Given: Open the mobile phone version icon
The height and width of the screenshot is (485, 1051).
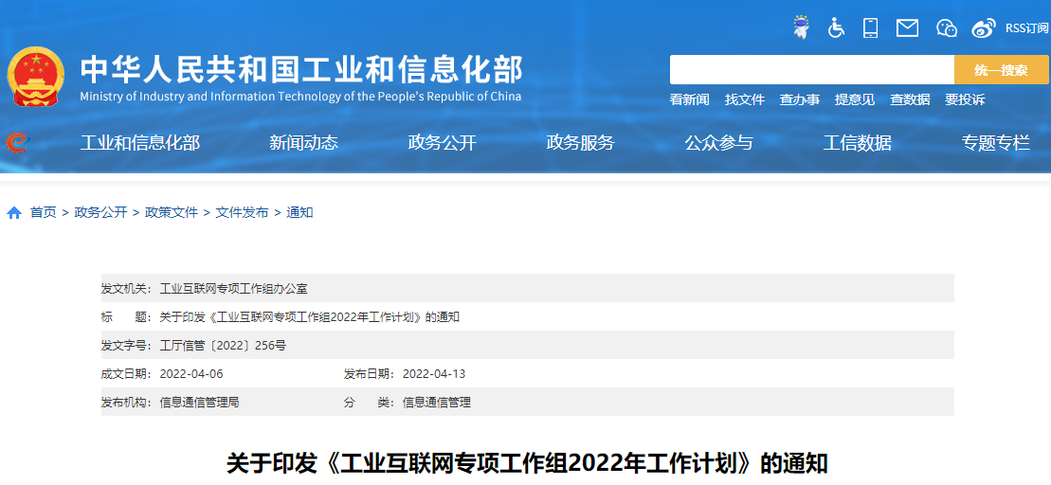Looking at the screenshot, I should click(x=870, y=27).
